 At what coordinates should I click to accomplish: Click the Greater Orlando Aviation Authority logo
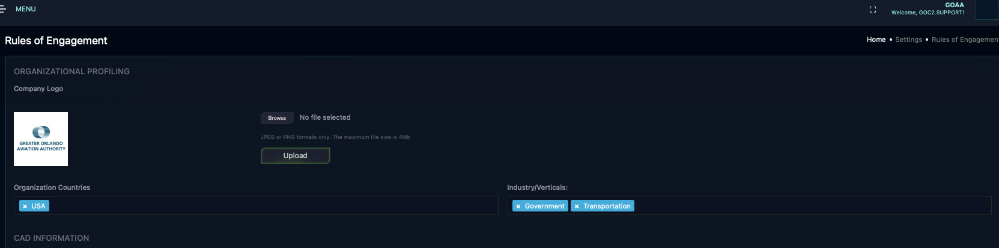click(x=41, y=139)
